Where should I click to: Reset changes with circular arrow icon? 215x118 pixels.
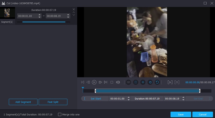[157, 82]
